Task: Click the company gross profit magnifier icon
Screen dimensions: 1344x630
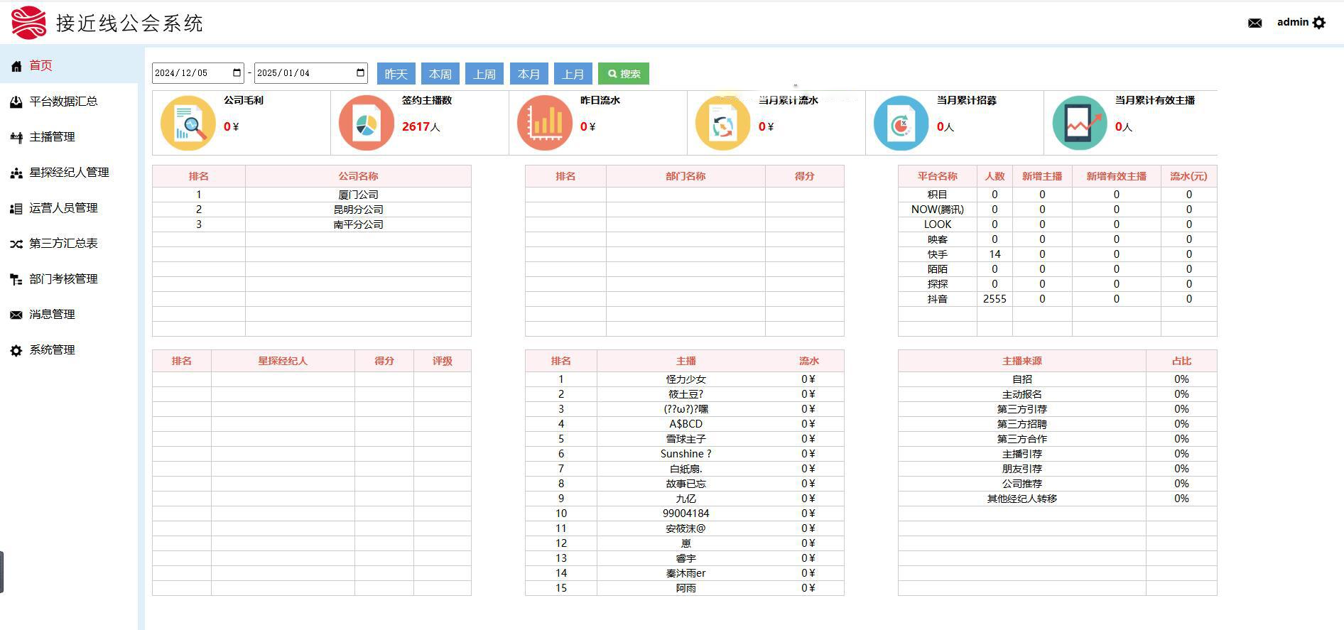Action: click(x=188, y=124)
